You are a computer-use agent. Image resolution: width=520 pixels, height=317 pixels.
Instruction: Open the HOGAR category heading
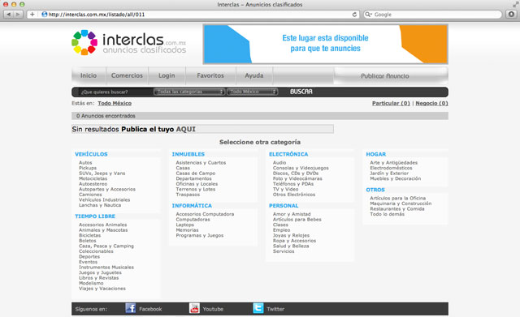(376, 154)
